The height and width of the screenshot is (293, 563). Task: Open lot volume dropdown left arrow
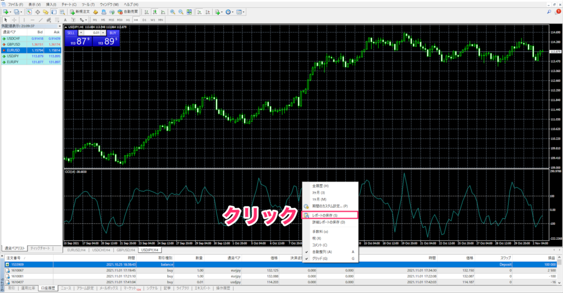point(81,32)
